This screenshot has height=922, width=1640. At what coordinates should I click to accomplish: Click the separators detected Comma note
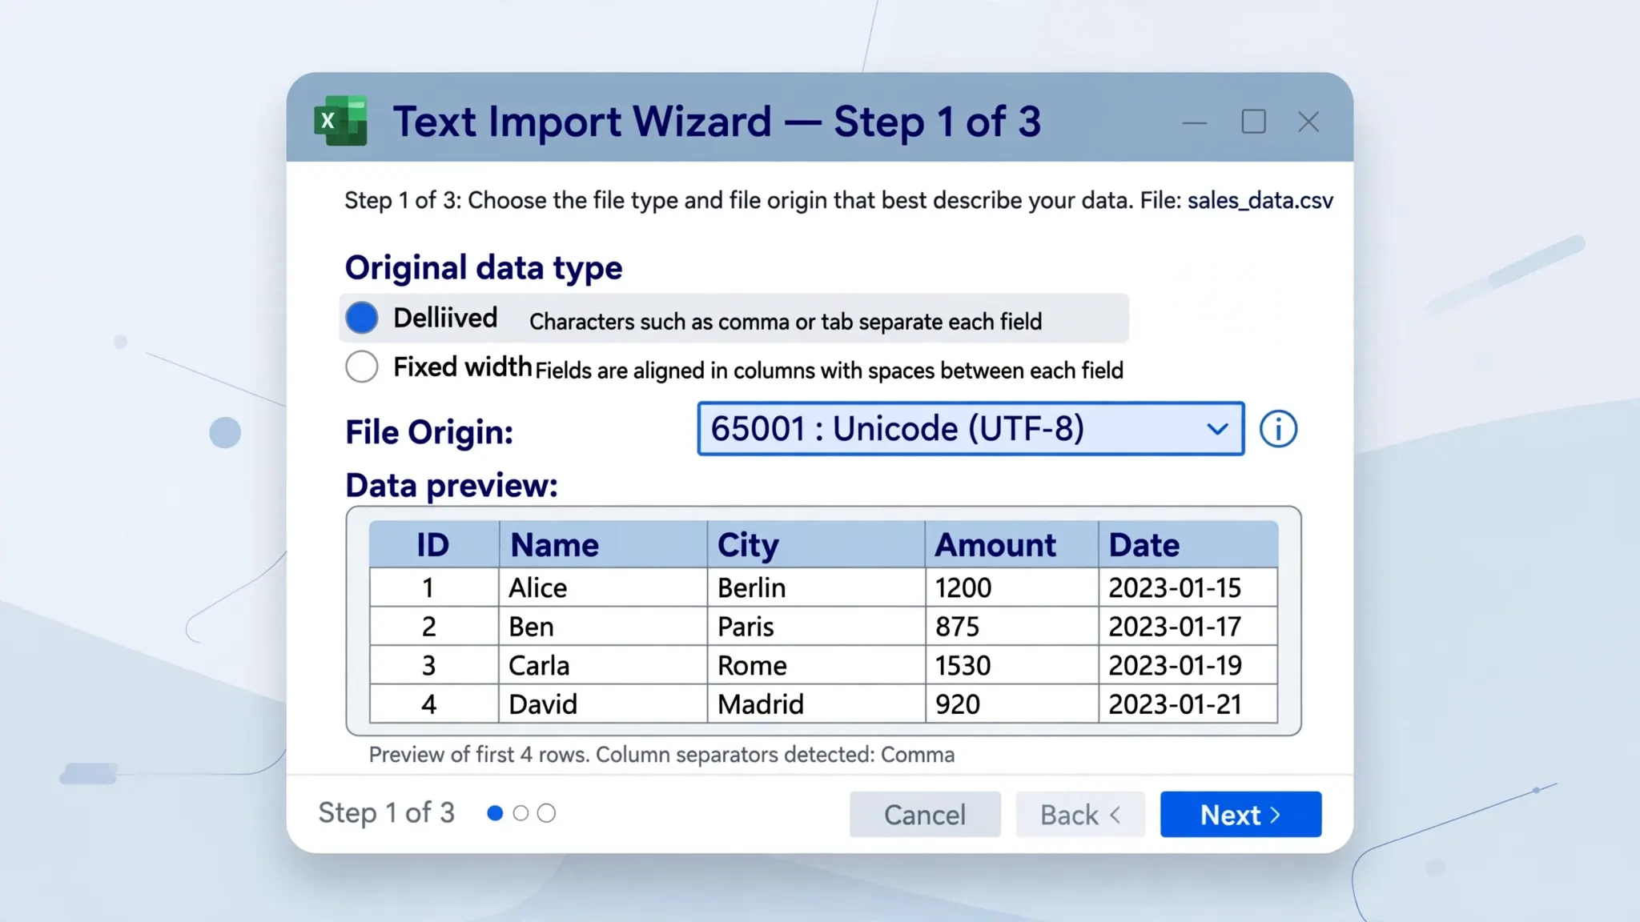pyautogui.click(x=775, y=755)
